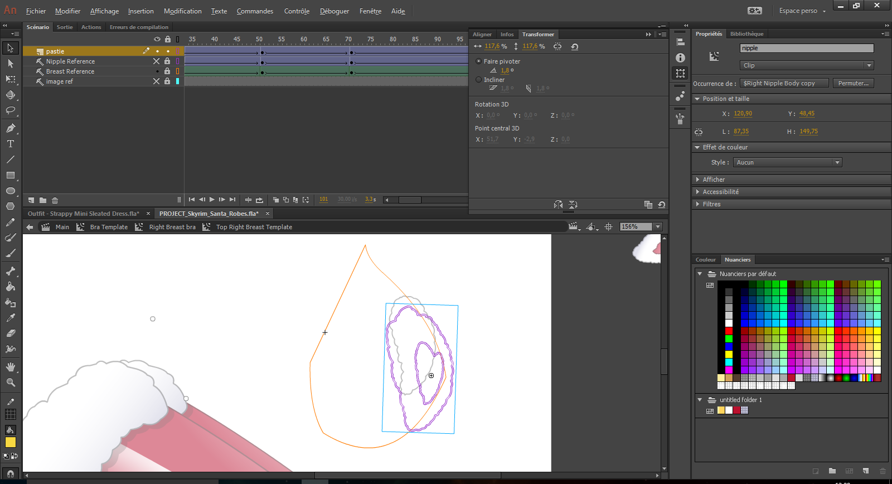
Task: Pick the red swatch in Nuanciers
Action: 729,331
